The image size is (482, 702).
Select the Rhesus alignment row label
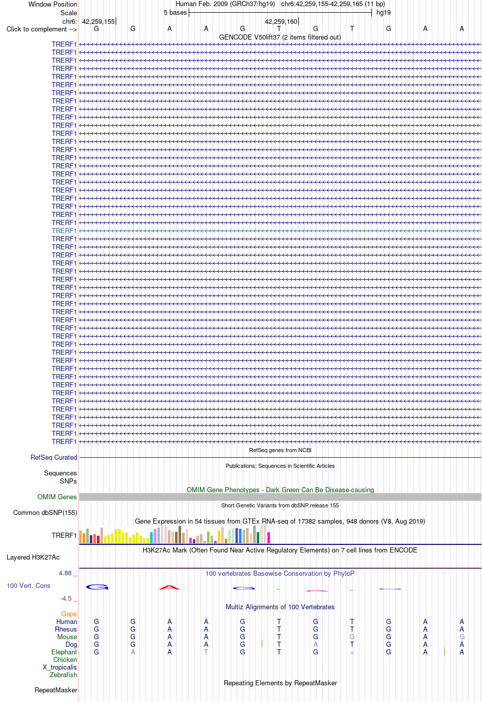66,629
